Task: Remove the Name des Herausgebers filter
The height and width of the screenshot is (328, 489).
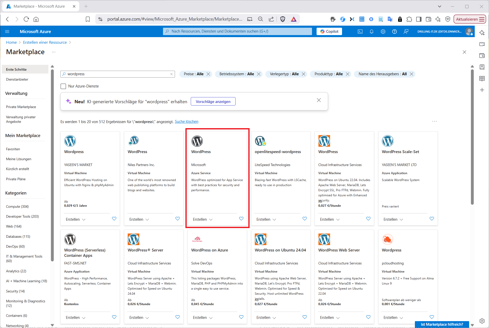Action: pyautogui.click(x=411, y=74)
